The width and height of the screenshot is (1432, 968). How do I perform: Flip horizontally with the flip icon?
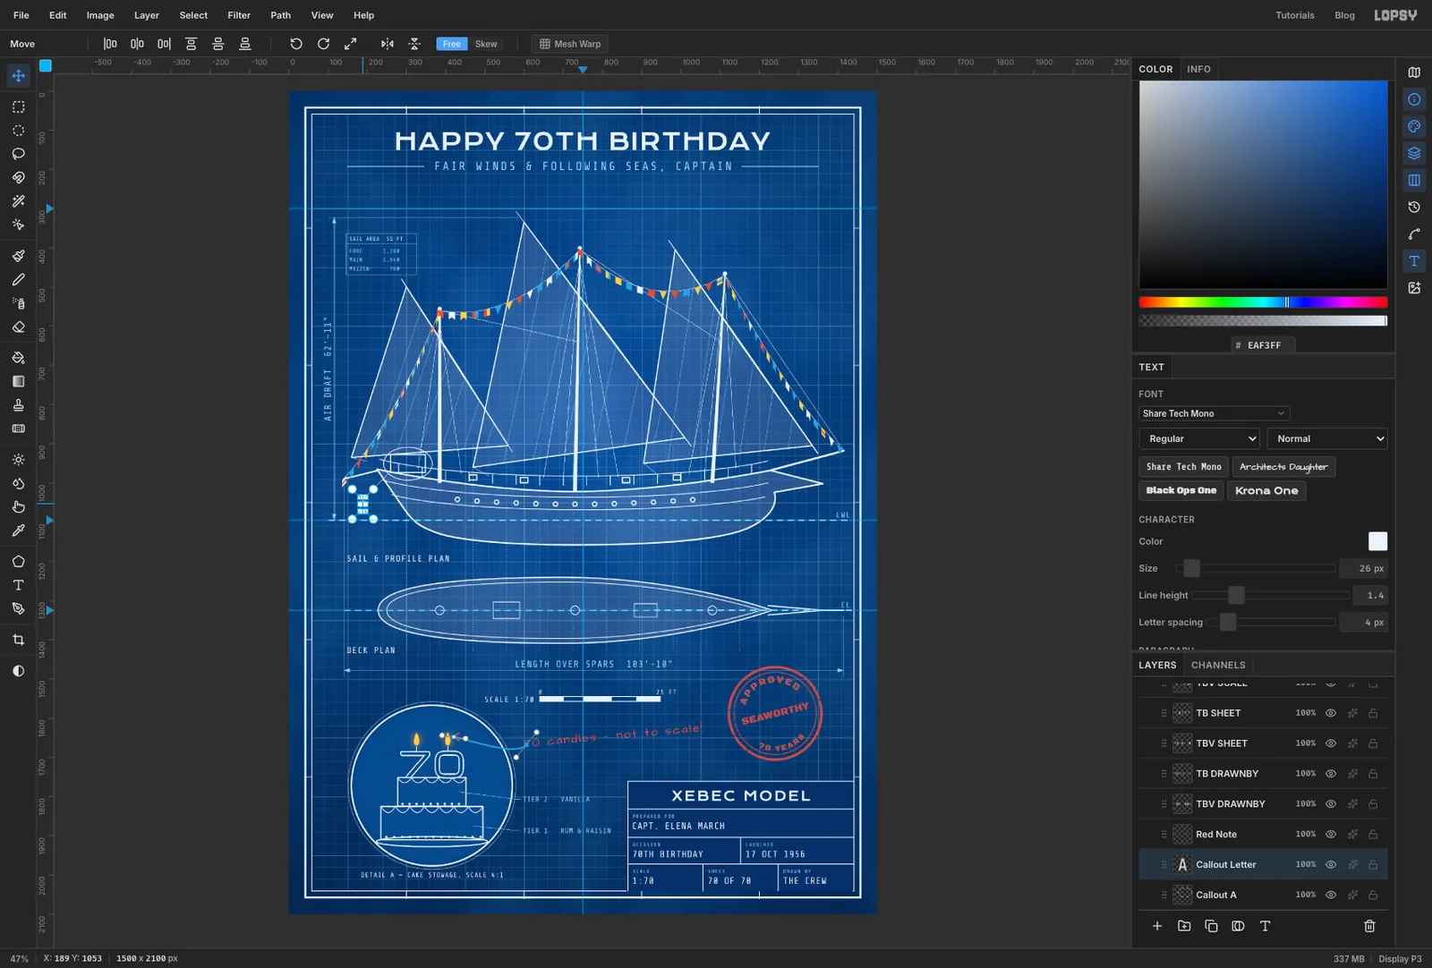coord(387,44)
